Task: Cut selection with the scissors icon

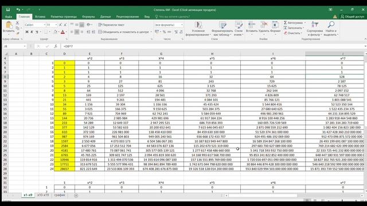Action: 17,23
